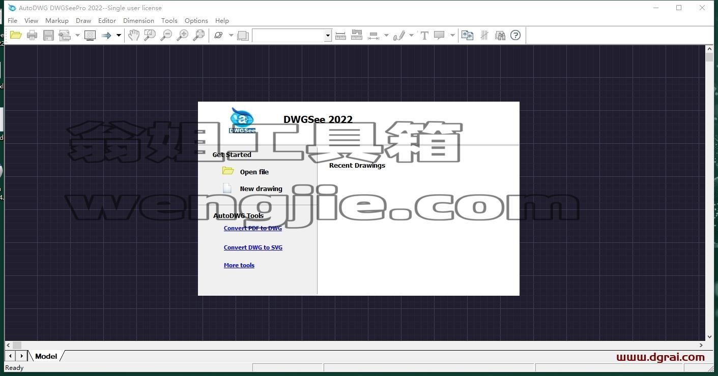Open the Tools menu

click(169, 21)
